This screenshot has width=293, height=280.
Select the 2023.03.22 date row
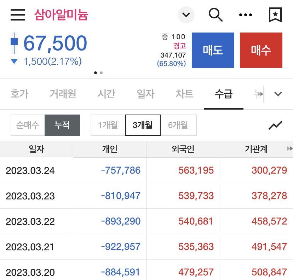30,221
